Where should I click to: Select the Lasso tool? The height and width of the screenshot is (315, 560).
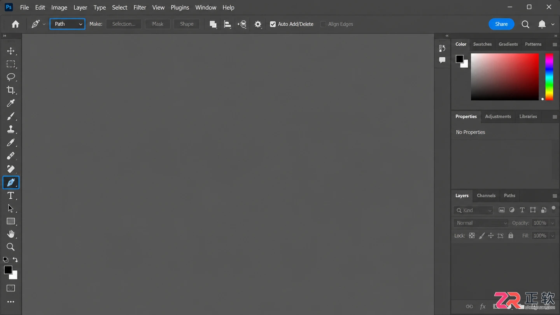tap(11, 77)
